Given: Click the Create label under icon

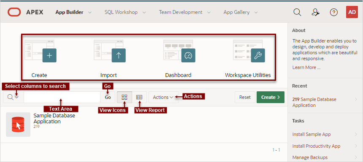Looking at the screenshot, I should point(39,75).
